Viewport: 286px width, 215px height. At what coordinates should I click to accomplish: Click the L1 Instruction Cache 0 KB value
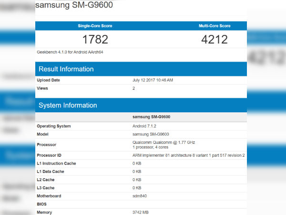pos(137,163)
